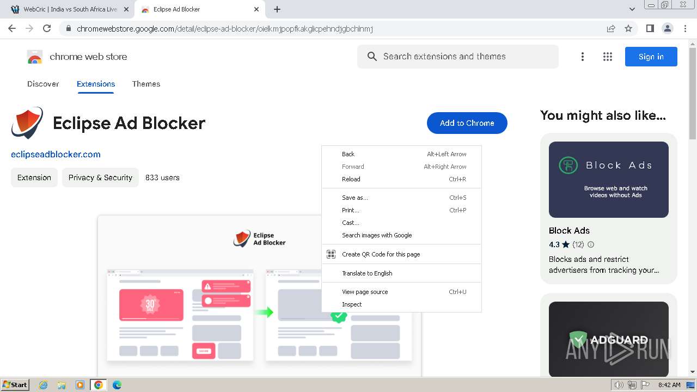Click the search magnifier icon
Image resolution: width=697 pixels, height=392 pixels.
(372, 57)
